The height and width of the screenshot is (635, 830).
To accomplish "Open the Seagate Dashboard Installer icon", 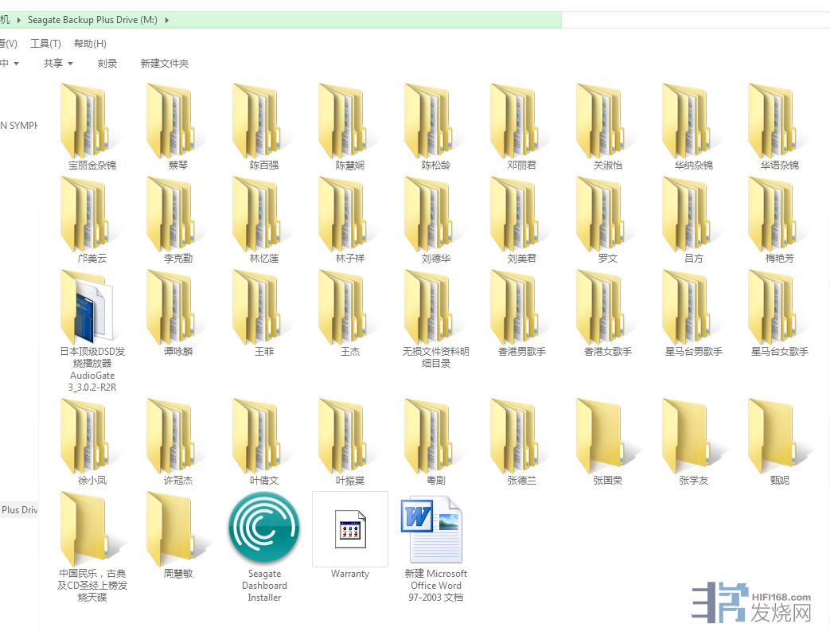I will [x=263, y=528].
